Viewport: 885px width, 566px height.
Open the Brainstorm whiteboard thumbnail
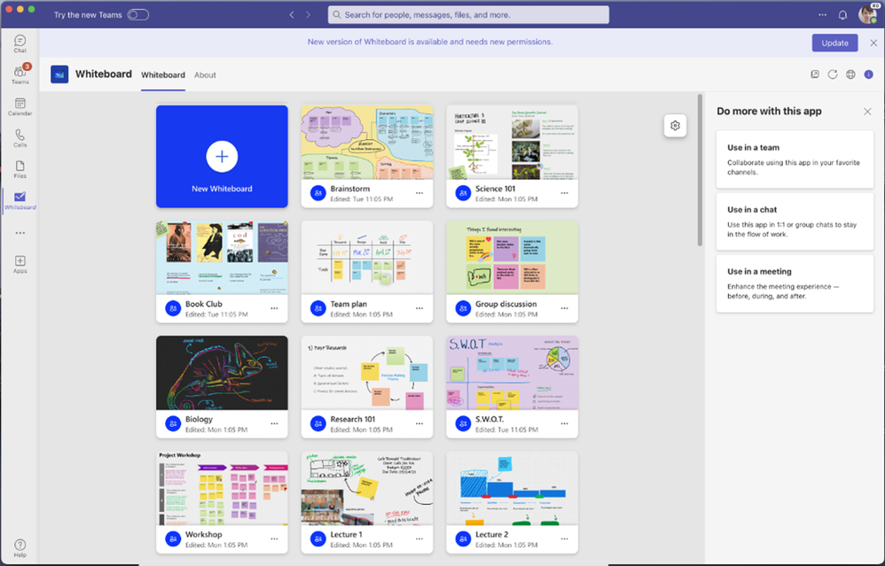pyautogui.click(x=367, y=143)
